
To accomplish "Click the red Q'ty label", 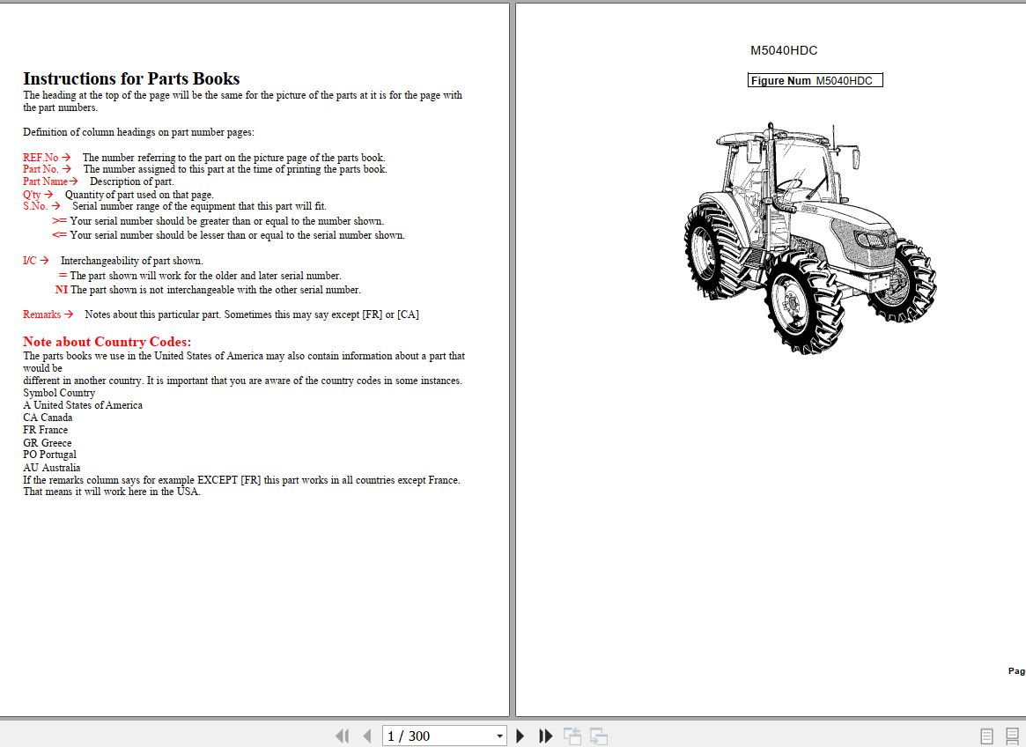I will [x=32, y=195].
